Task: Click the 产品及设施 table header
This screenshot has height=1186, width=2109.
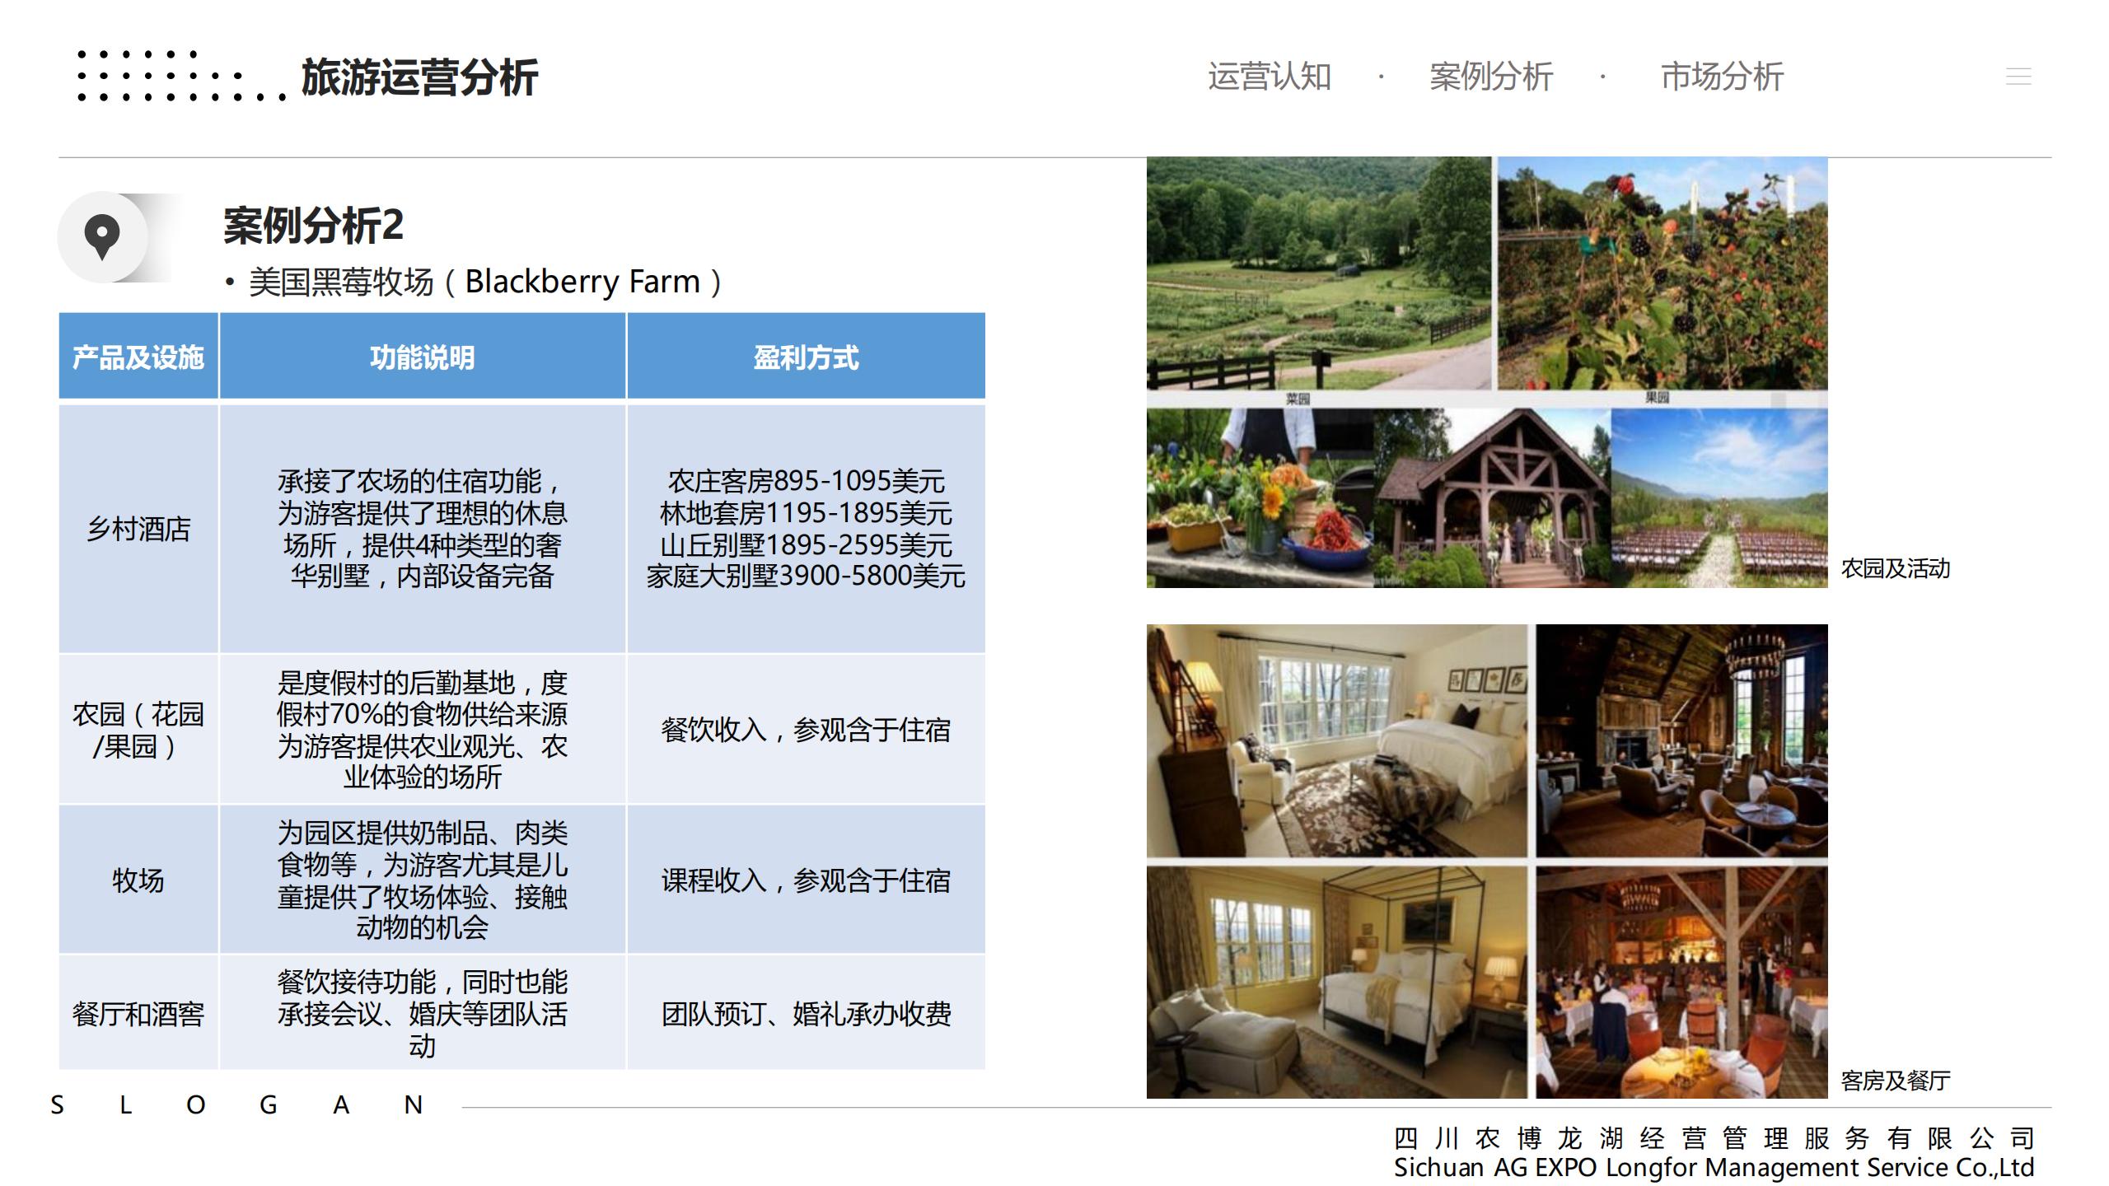Action: (x=138, y=357)
